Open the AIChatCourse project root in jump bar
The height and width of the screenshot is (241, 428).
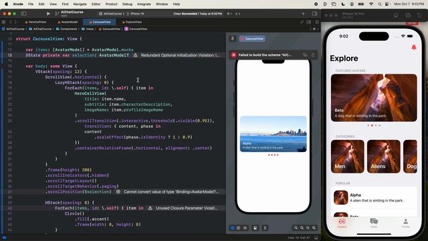click(x=13, y=29)
